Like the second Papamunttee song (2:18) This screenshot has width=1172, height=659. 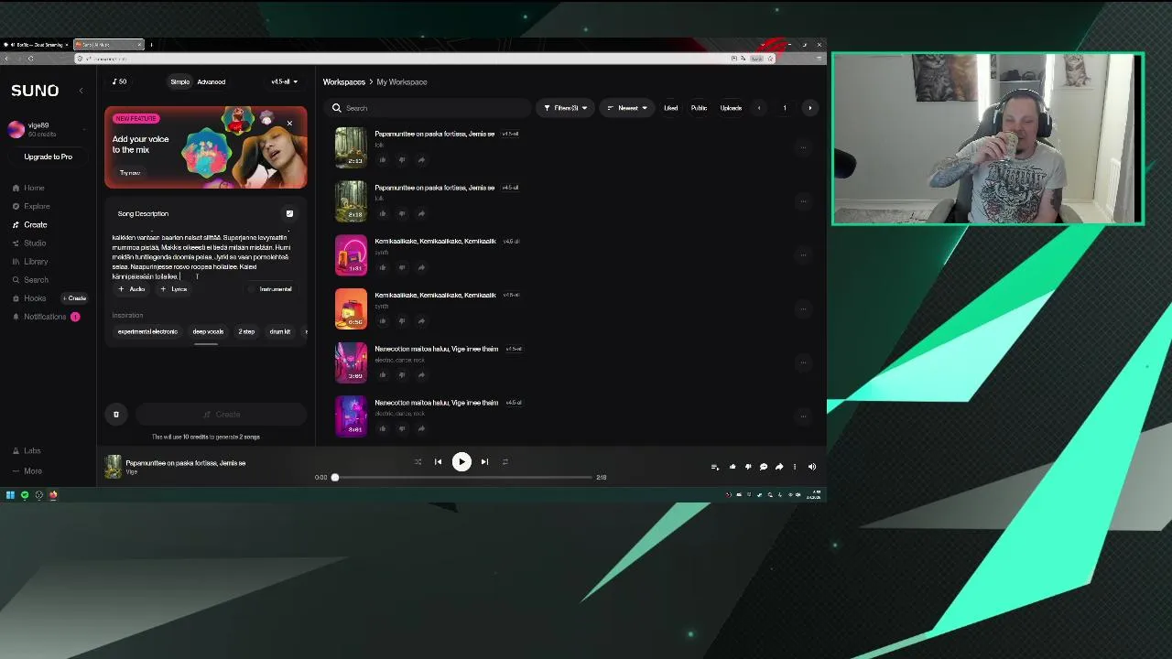click(x=383, y=214)
